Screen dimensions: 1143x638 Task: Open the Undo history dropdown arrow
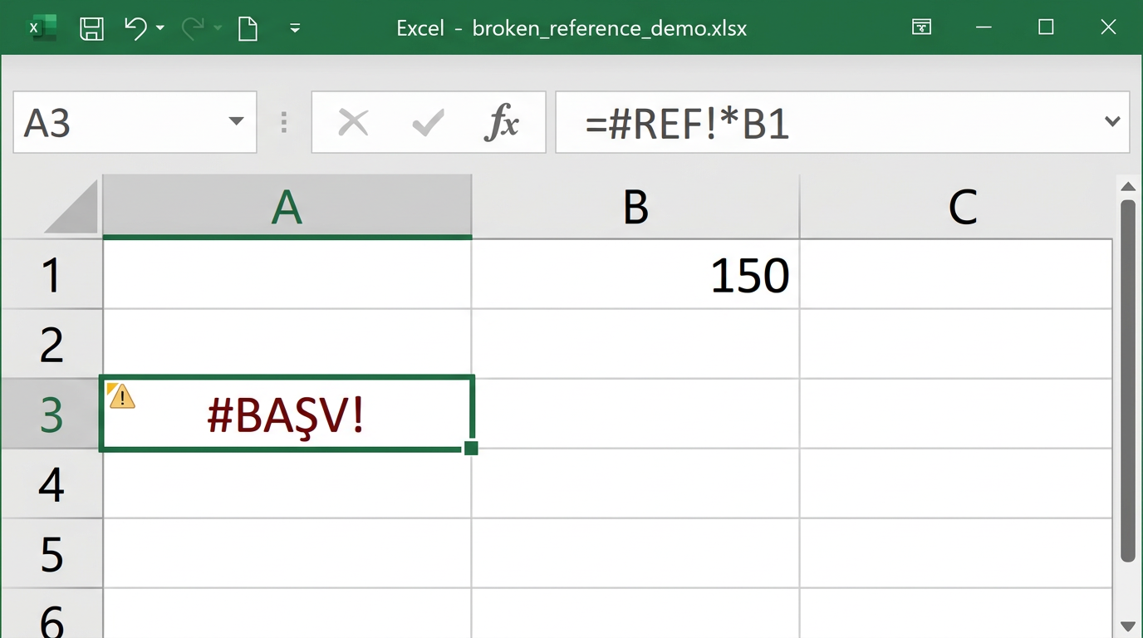coord(160,28)
